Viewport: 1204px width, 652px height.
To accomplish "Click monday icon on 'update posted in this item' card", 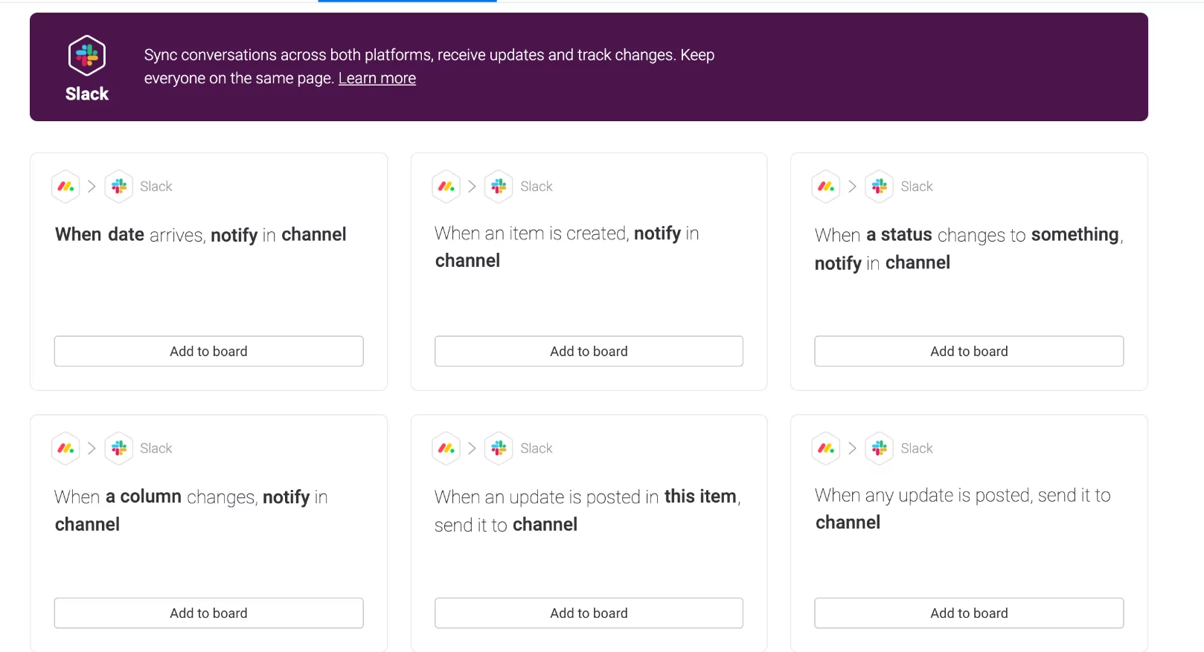I will point(446,448).
